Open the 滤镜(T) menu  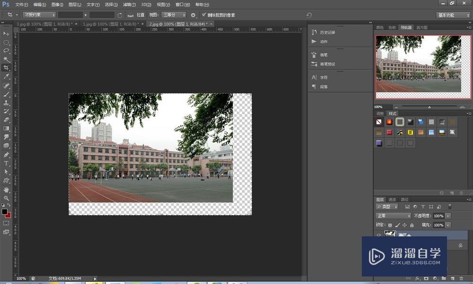point(129,4)
